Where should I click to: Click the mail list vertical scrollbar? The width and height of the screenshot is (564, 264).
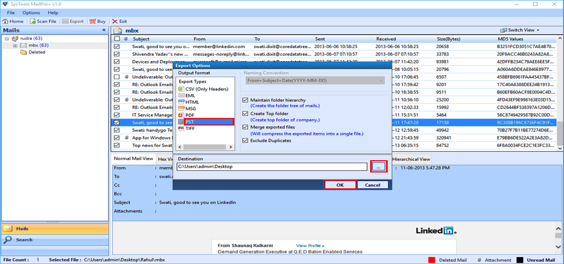click(x=560, y=93)
